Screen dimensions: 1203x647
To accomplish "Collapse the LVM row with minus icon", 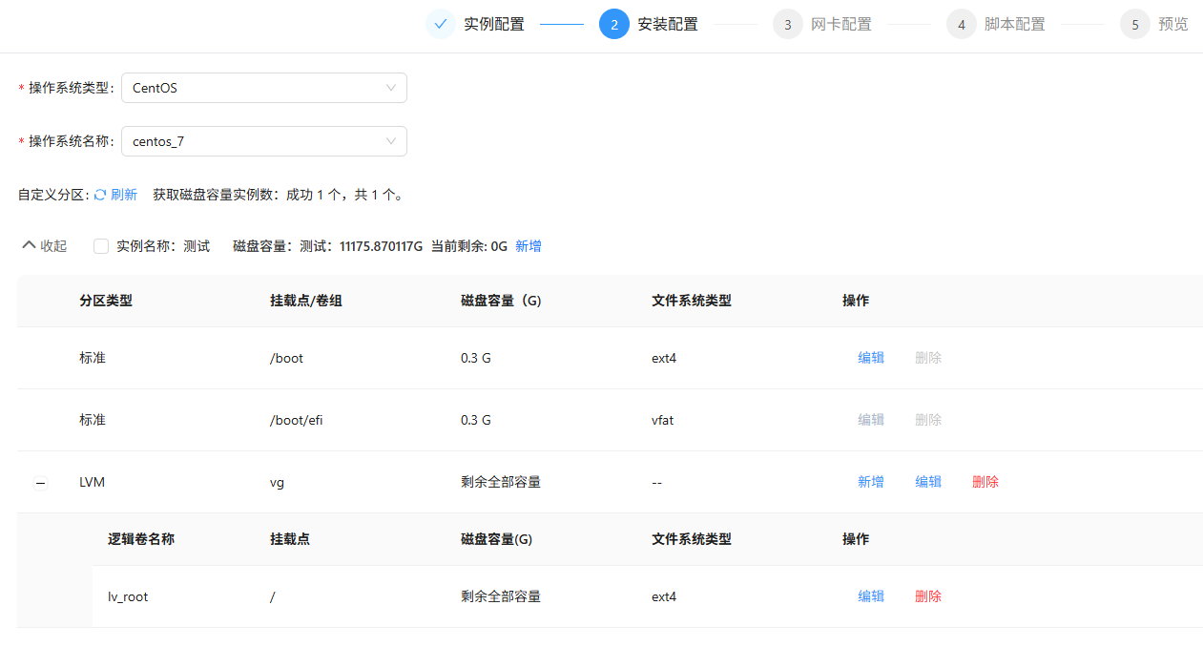I will coord(40,483).
